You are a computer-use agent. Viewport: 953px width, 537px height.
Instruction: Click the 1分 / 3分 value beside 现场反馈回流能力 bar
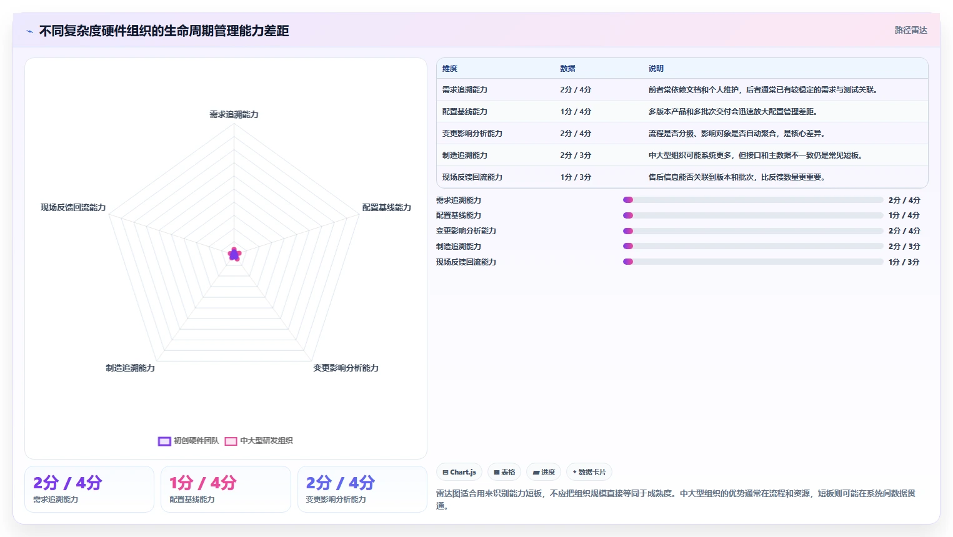tap(904, 262)
